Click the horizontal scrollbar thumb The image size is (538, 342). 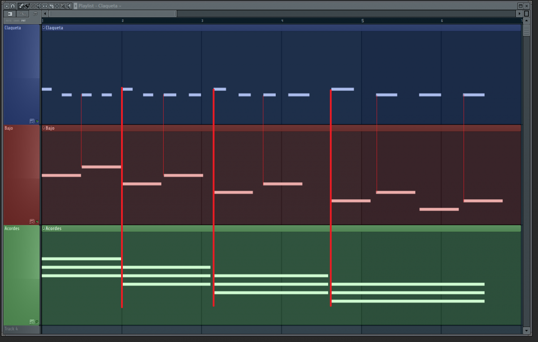point(113,14)
